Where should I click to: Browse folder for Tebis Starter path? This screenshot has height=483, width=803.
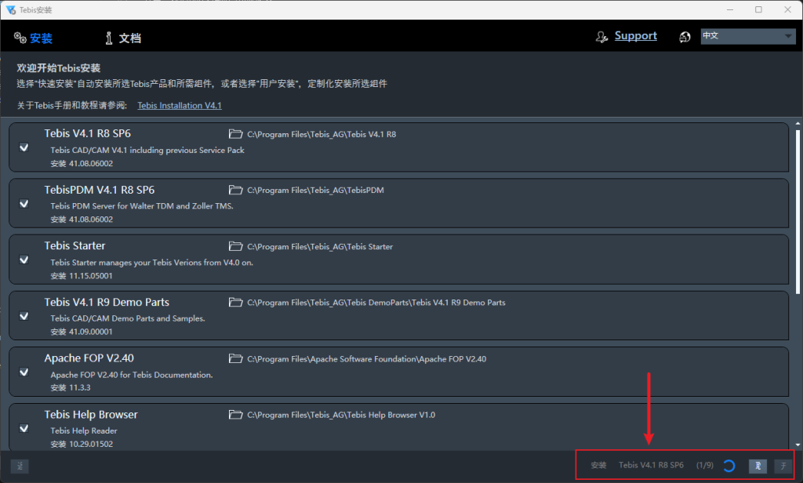[235, 246]
